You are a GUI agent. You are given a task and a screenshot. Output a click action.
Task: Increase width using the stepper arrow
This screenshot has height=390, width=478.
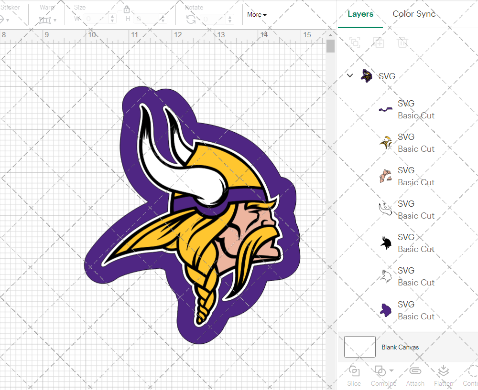point(112,17)
